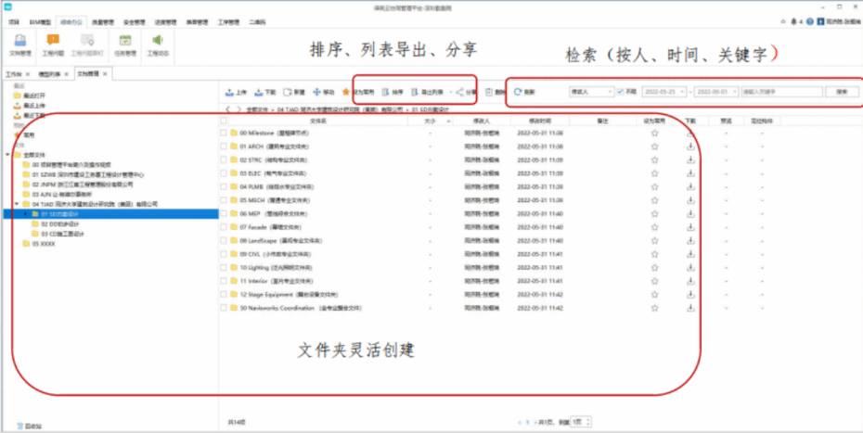Star the 01 ARCH folder
Viewport: 863px width, 433px height.
(654, 146)
